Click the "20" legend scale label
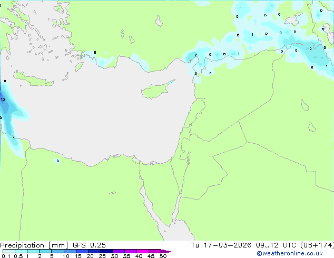Screen dimensions: 334x258 90,256
